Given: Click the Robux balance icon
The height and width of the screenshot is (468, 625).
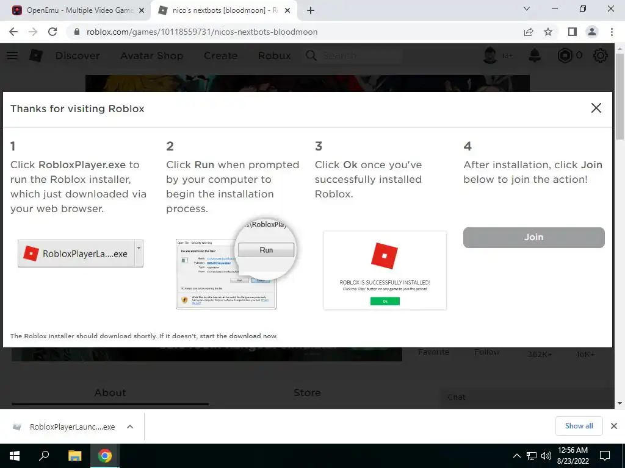Looking at the screenshot, I should pos(565,55).
